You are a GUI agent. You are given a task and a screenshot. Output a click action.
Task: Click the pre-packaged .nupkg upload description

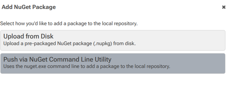[x=69, y=43]
